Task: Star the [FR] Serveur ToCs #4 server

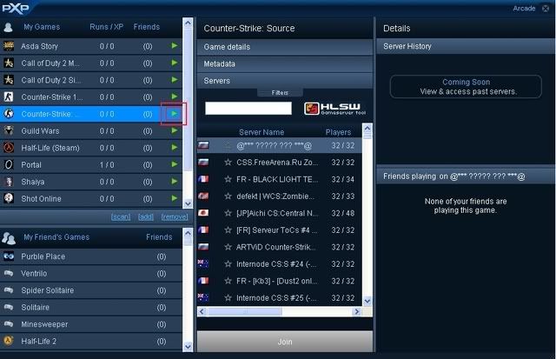Action: [x=228, y=230]
